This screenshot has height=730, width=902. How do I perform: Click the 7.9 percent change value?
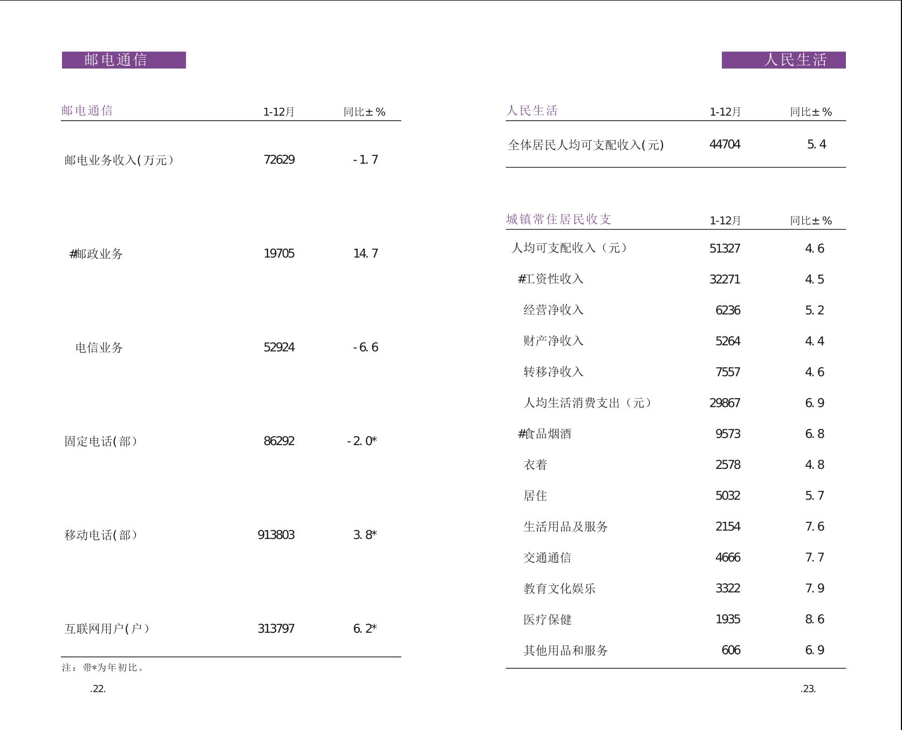[x=815, y=589]
